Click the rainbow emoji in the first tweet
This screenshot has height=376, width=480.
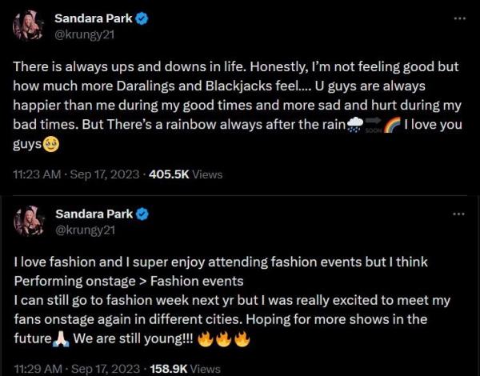pyautogui.click(x=391, y=126)
